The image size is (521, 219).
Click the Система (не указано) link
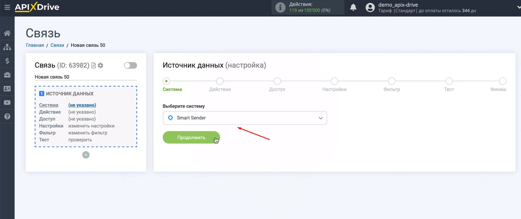[x=82, y=105]
